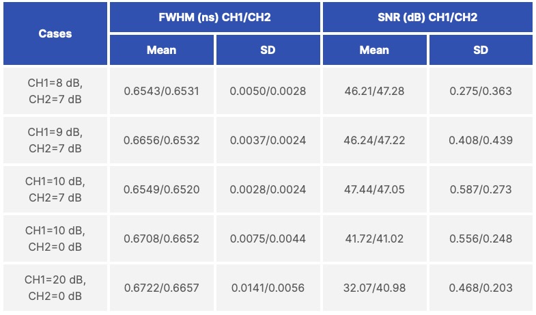
Task: Click the 47.44/47.05 SNR mean cell
Action: [374, 189]
